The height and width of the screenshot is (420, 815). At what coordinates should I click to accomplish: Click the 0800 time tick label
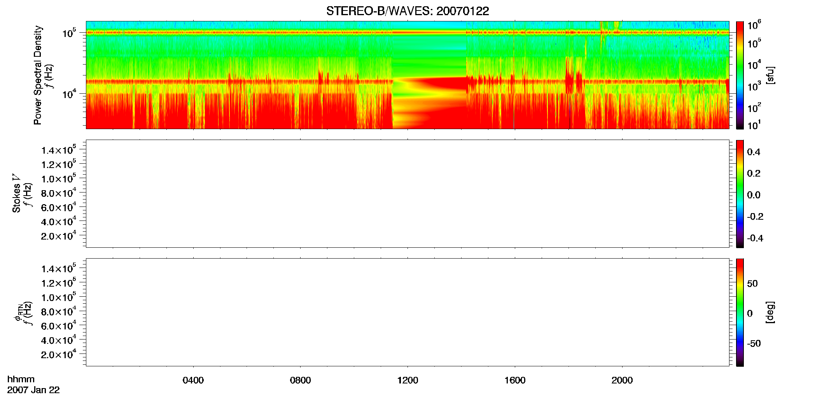point(301,380)
